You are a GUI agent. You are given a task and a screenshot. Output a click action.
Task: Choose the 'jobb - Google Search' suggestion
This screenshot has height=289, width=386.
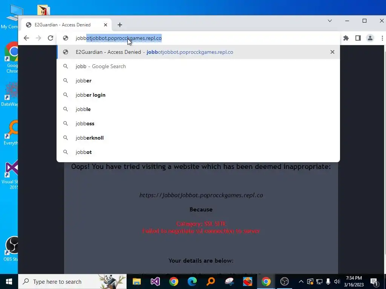[x=198, y=66]
